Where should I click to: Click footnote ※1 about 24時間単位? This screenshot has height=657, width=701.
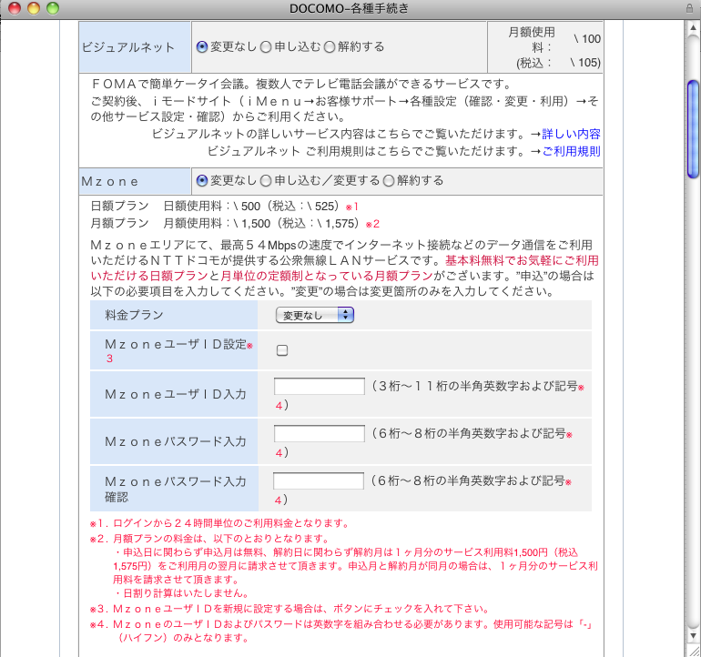pyautogui.click(x=220, y=523)
